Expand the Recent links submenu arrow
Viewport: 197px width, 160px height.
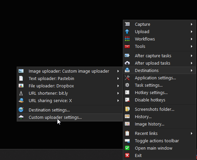tap(191, 133)
